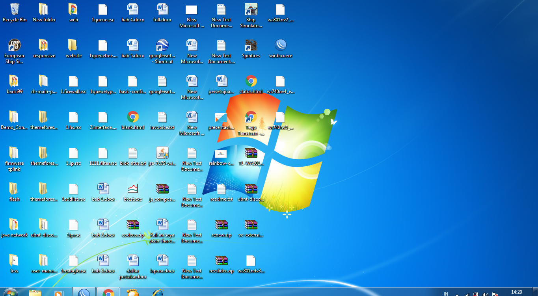Select the wr740nv5_... file
538x296 pixels.
point(281,117)
